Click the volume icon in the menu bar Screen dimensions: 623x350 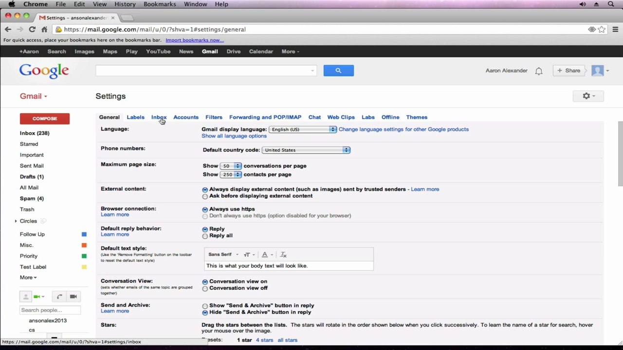tap(583, 4)
